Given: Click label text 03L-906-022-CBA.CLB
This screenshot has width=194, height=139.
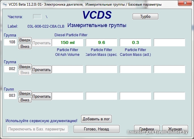Looking at the screenshot, I should click(x=46, y=26).
